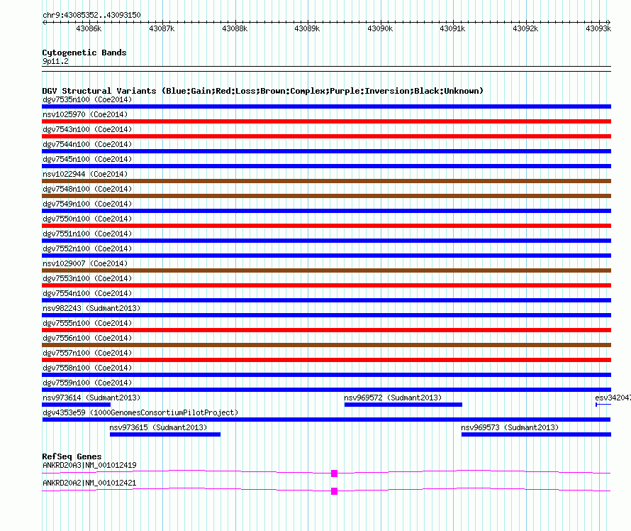Select the nsv973614 (Sudmant2013) label
The image size is (631, 531).
91,398
